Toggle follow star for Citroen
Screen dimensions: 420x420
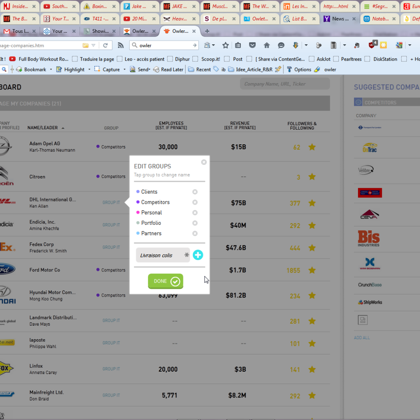coord(312,176)
